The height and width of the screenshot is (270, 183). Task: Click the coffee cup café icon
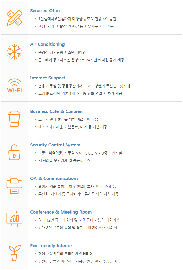click(14, 119)
